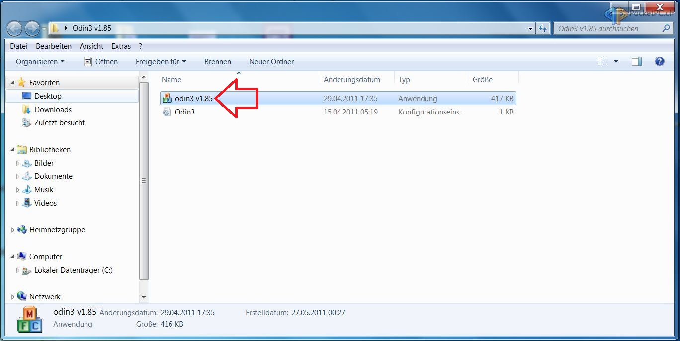Expand the Netzwerk tree node

(x=13, y=297)
